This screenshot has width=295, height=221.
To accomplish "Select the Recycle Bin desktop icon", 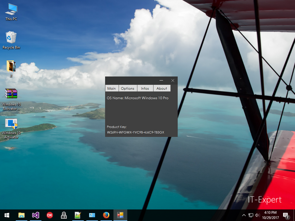I will click(x=11, y=40).
